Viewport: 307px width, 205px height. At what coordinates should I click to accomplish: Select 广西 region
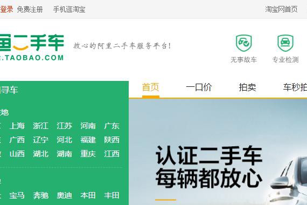17,140
